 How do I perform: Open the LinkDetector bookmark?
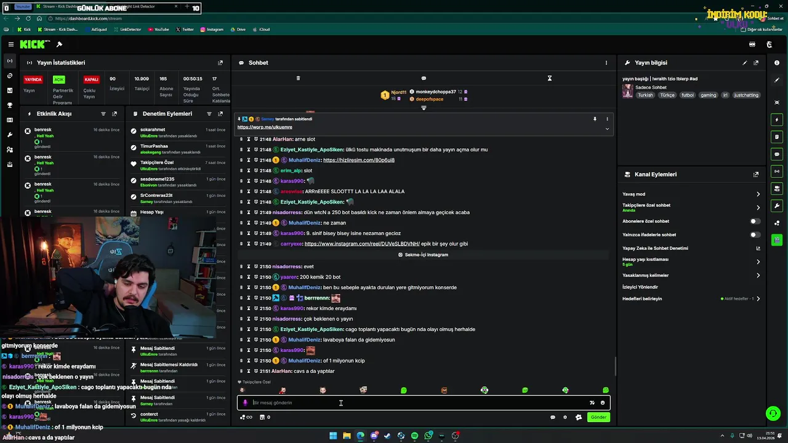[x=127, y=30]
